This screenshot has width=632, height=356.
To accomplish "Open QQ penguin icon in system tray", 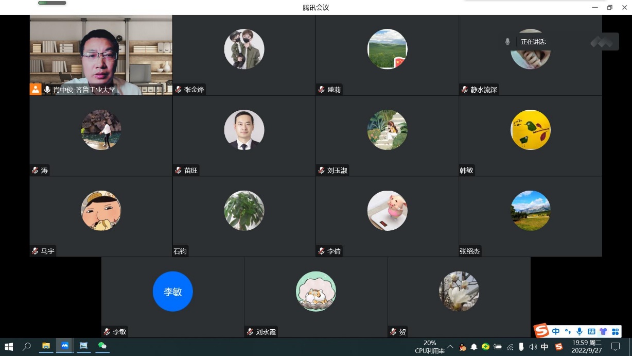I will (x=463, y=347).
